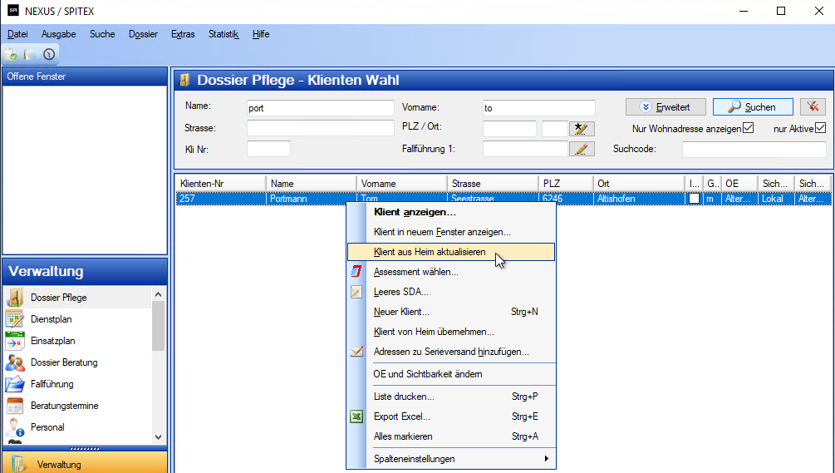Clear the search filter with the red X funnel button

[813, 107]
